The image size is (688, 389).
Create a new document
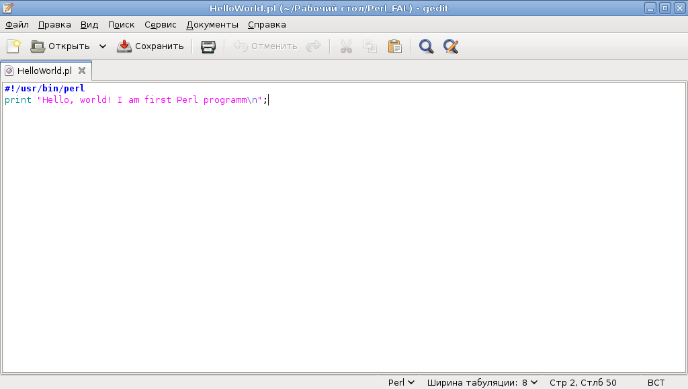coord(13,46)
